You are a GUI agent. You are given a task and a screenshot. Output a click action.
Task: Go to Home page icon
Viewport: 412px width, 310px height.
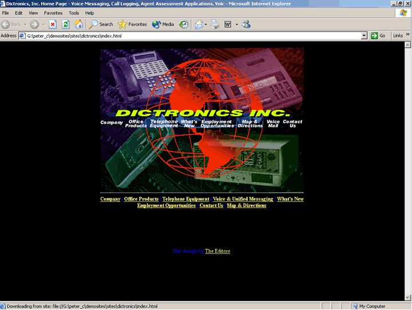click(x=78, y=25)
